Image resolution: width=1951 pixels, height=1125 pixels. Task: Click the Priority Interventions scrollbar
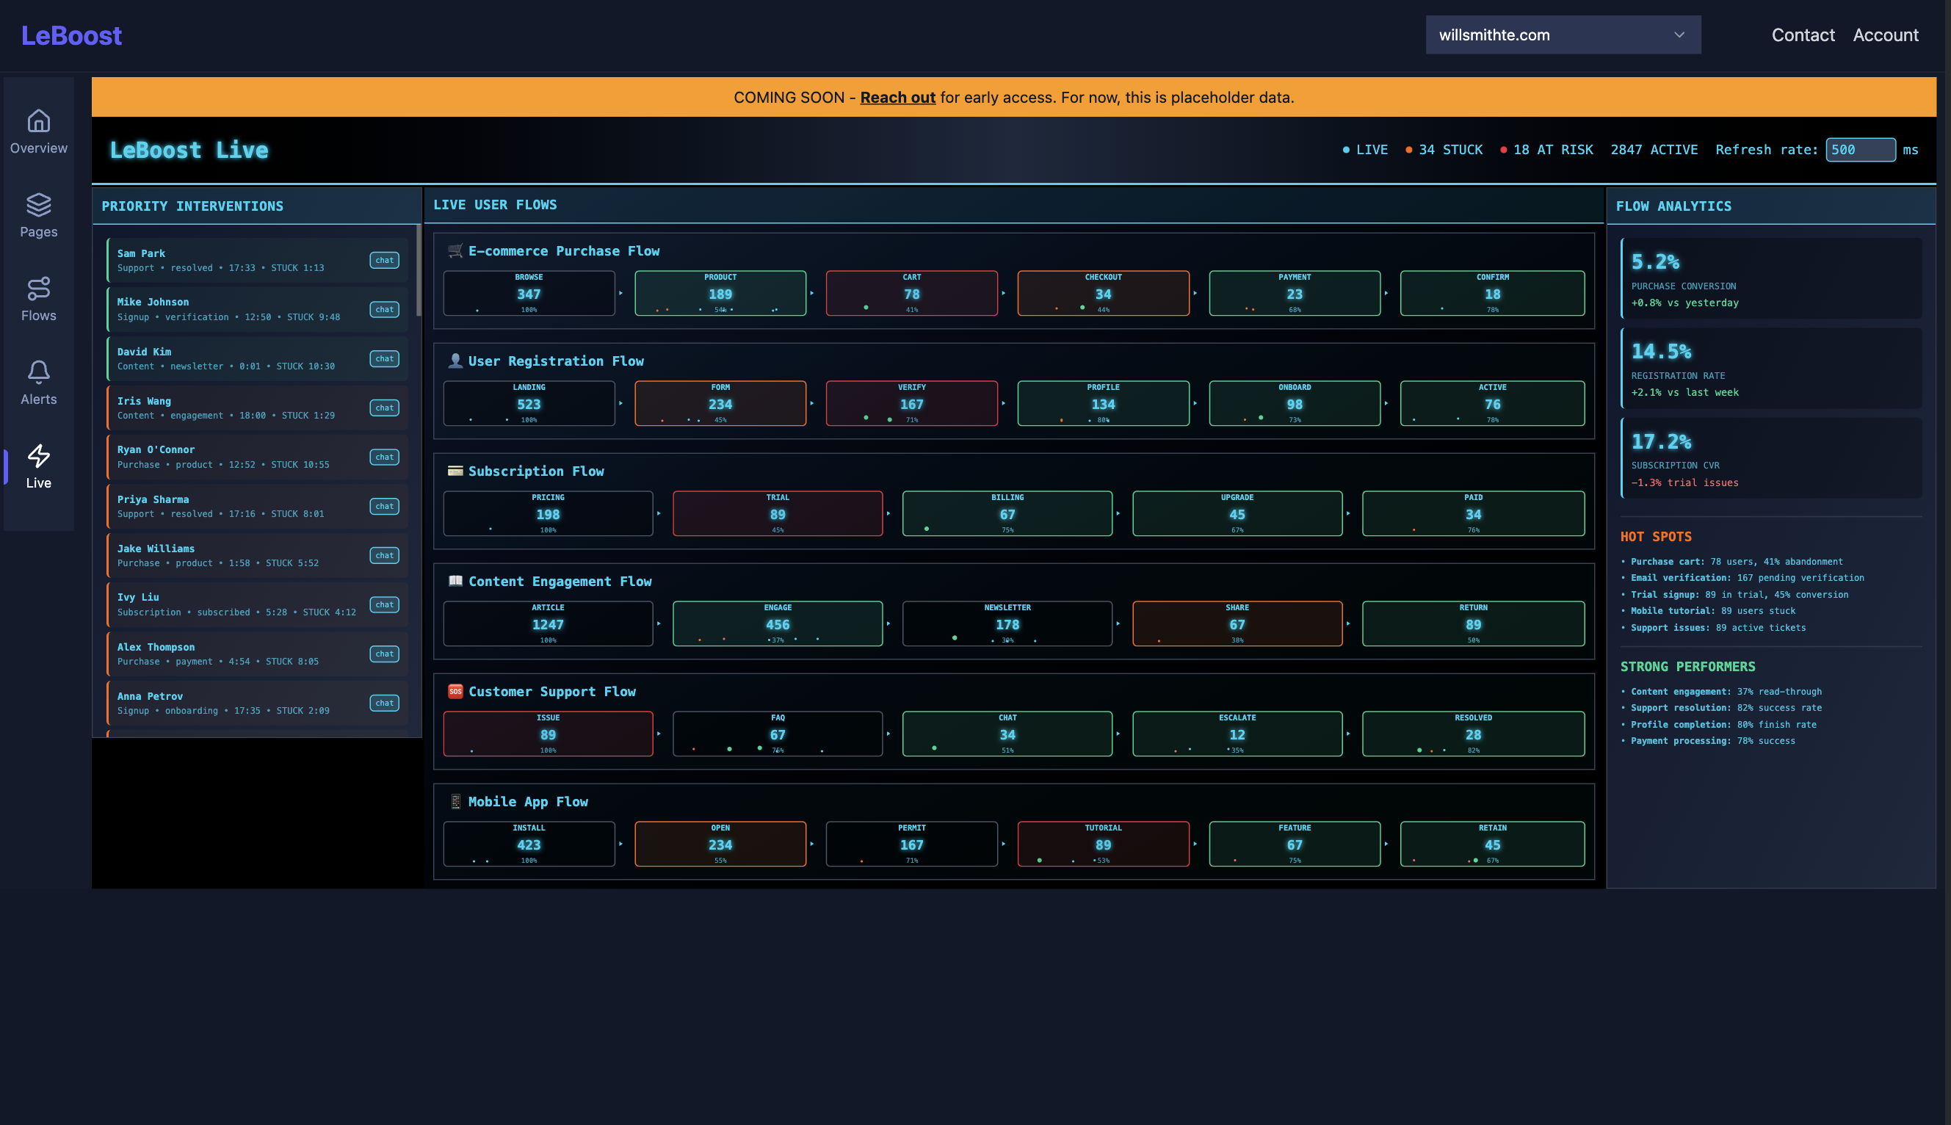pos(418,270)
